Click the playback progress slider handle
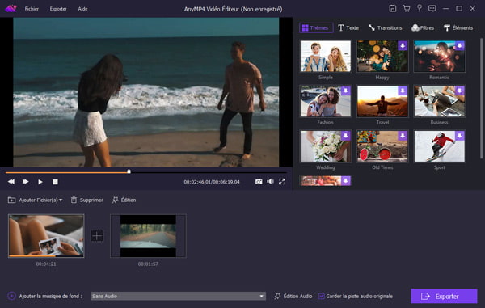The width and height of the screenshot is (485, 308). coord(129,171)
